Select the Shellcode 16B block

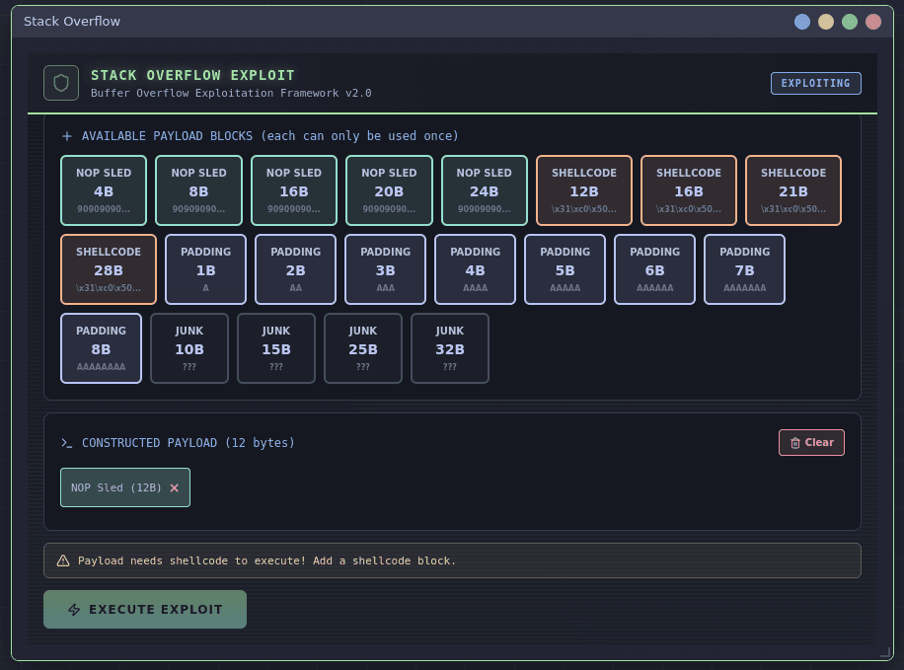(689, 190)
